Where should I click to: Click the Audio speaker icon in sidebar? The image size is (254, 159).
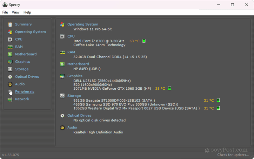coord(10,84)
